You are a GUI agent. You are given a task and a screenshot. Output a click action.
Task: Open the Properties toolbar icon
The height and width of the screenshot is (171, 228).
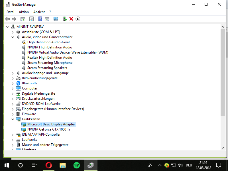[31, 19]
